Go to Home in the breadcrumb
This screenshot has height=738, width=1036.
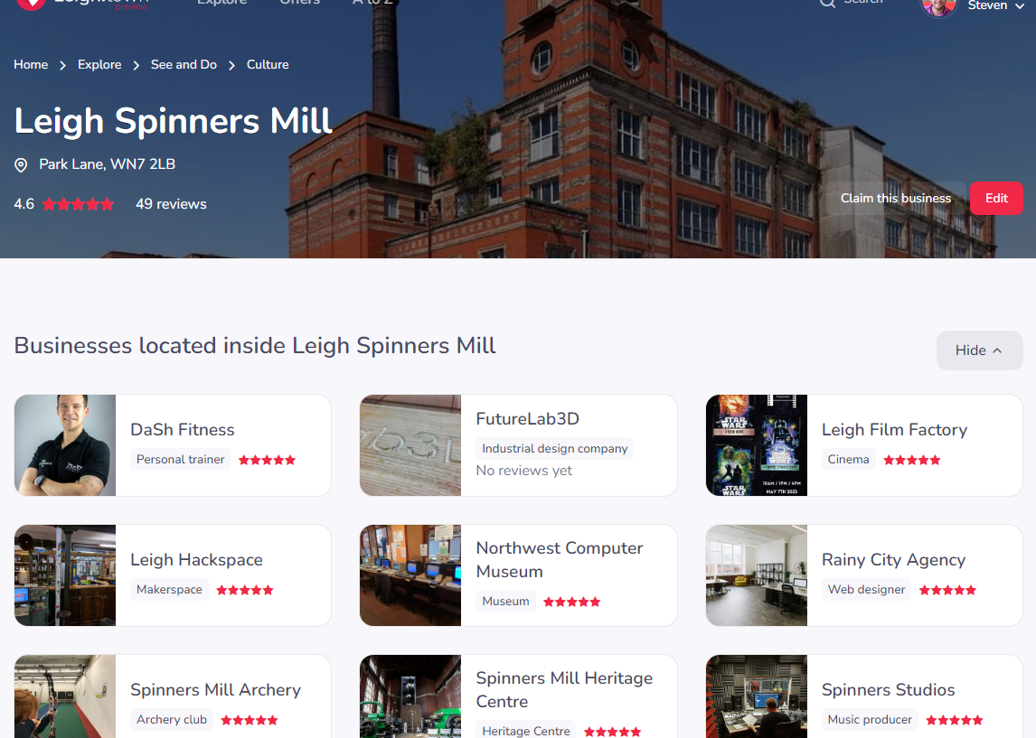31,65
